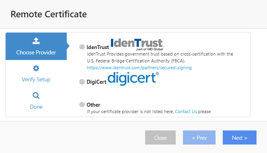267x153 pixels.
Task: Click the Remote Certificate dialog title
Action: pos(49,14)
